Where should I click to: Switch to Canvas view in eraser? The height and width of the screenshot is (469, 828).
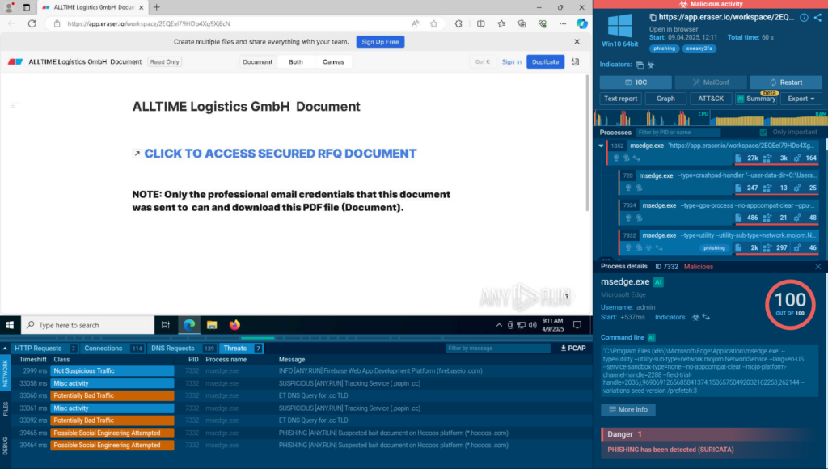click(333, 61)
